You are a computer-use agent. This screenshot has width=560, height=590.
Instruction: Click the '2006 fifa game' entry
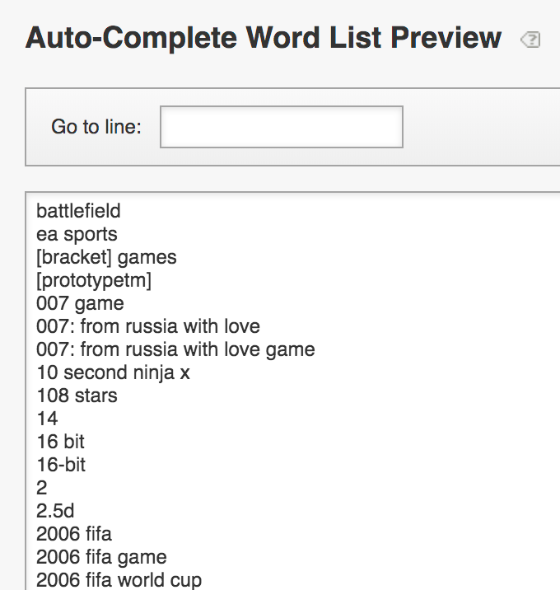[x=101, y=557]
